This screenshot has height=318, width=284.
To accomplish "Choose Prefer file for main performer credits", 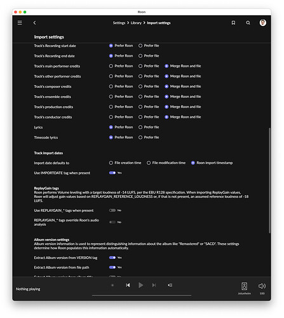I will coord(149,66).
